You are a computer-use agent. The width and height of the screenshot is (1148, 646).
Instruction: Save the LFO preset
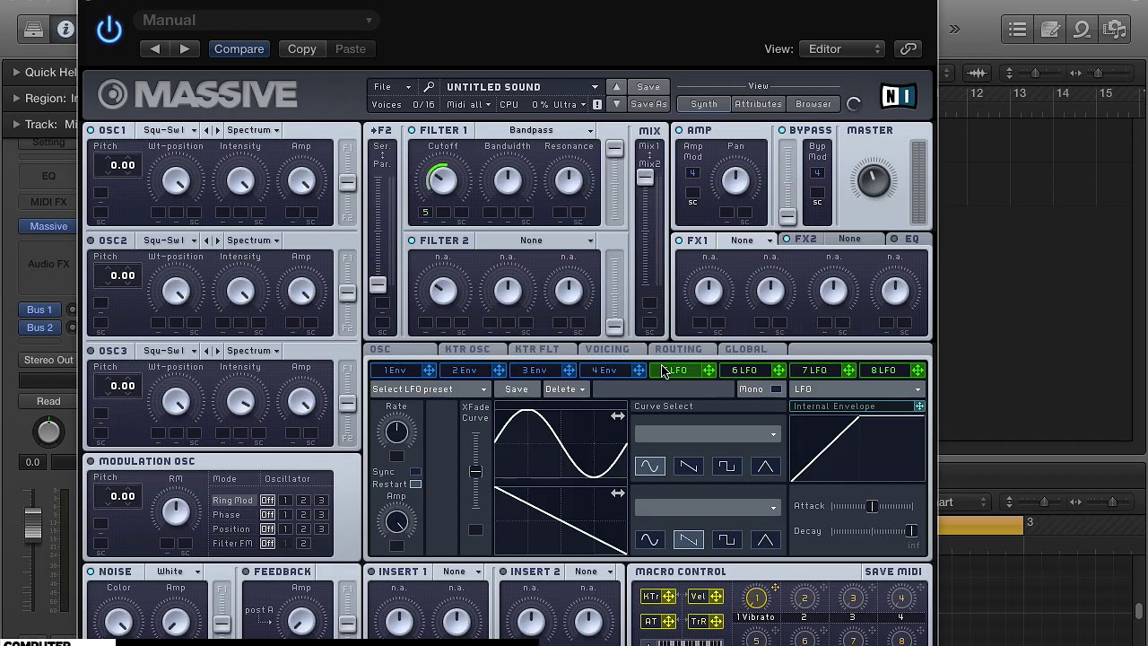pos(517,389)
